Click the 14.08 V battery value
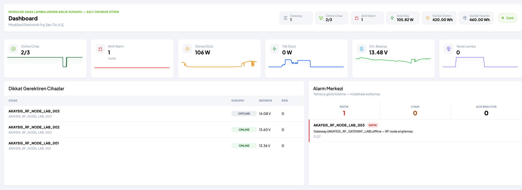The height and width of the screenshot is (190, 522). click(x=265, y=114)
